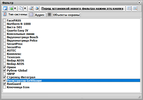The image size is (143, 100).
Task: Uncheck the Рубеж-Global checkbox
Action: pyautogui.click(x=4, y=71)
